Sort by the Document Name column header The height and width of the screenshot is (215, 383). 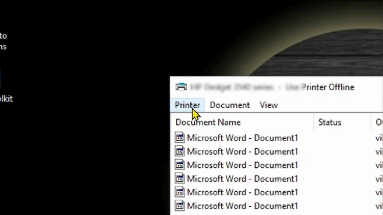pyautogui.click(x=208, y=122)
